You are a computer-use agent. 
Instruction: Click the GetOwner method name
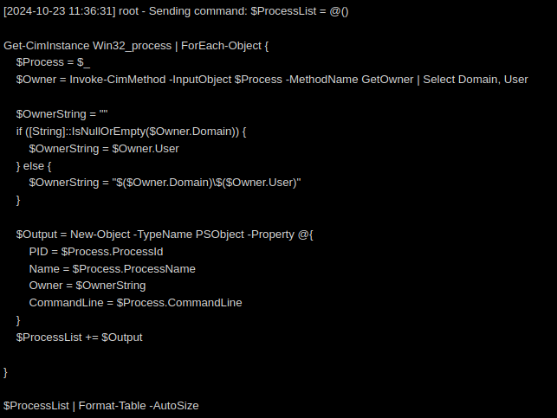[x=387, y=80]
